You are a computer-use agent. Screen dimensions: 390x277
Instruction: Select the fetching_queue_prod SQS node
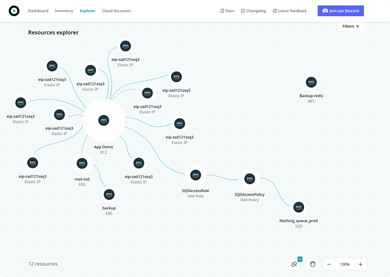(299, 207)
